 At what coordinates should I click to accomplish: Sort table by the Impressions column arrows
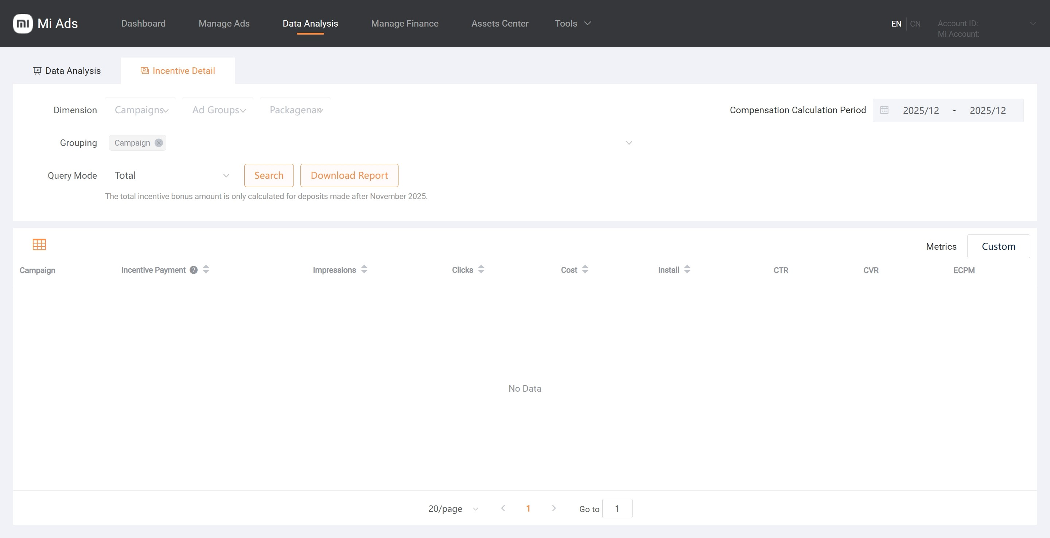point(364,269)
